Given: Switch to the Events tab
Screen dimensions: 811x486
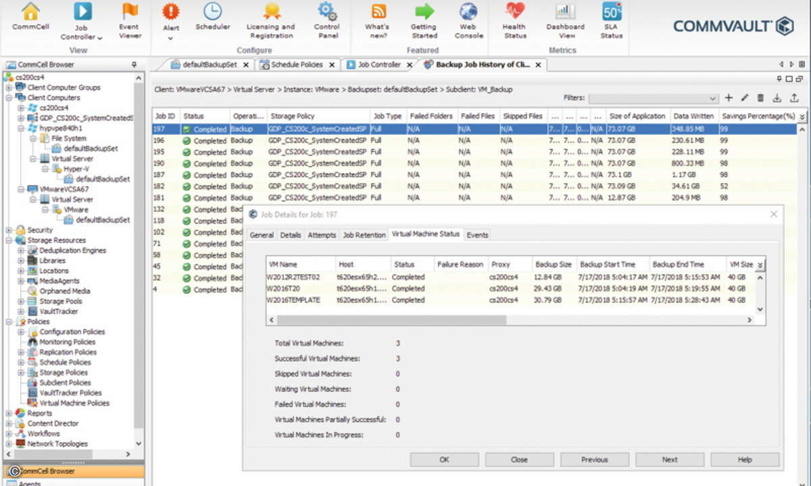Looking at the screenshot, I should 477,235.
